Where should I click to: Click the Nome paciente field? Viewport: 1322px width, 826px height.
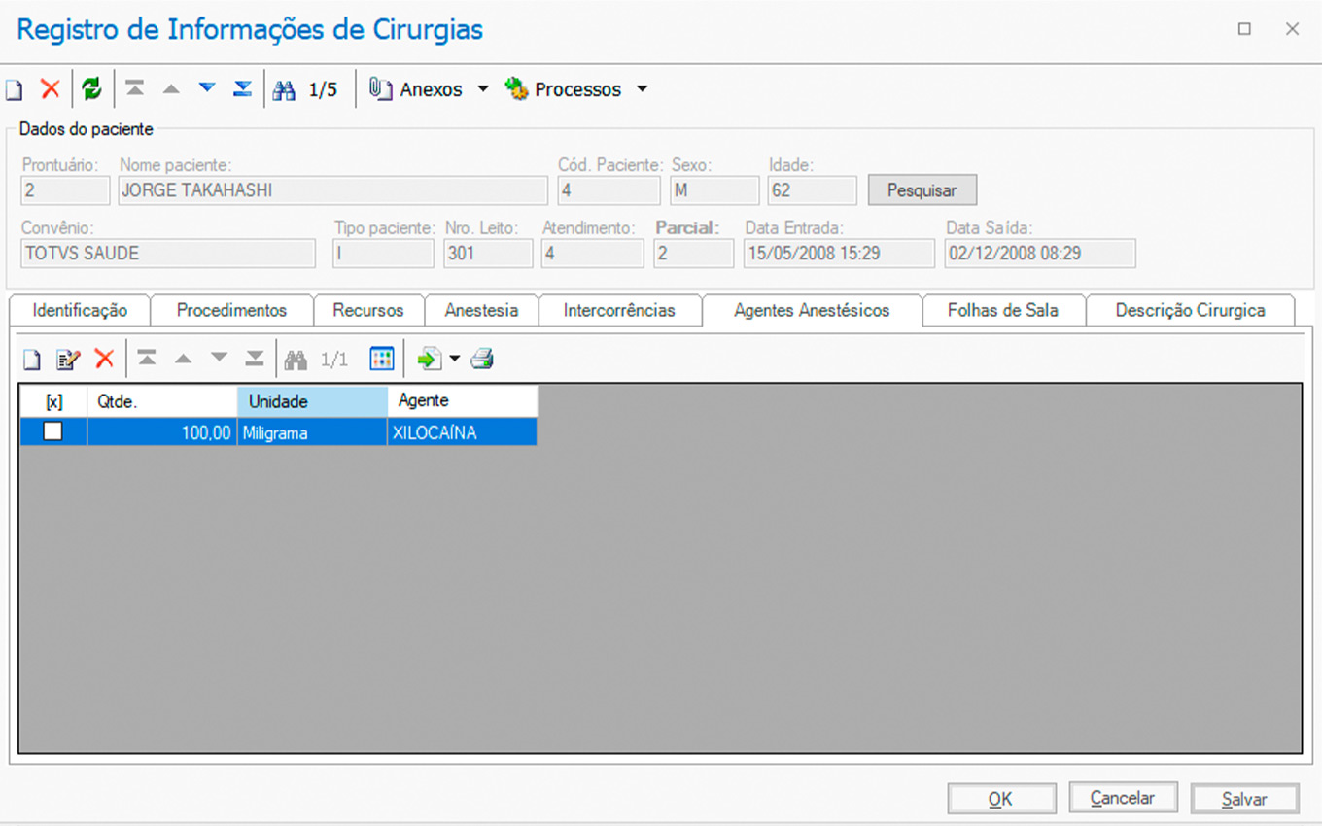[332, 190]
